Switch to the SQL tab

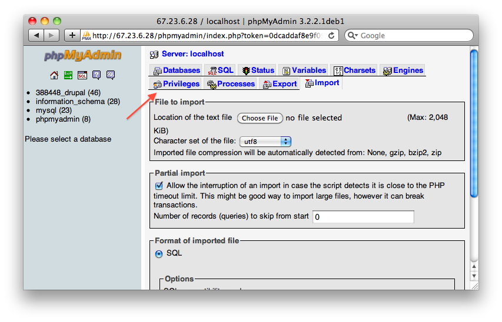coord(221,71)
